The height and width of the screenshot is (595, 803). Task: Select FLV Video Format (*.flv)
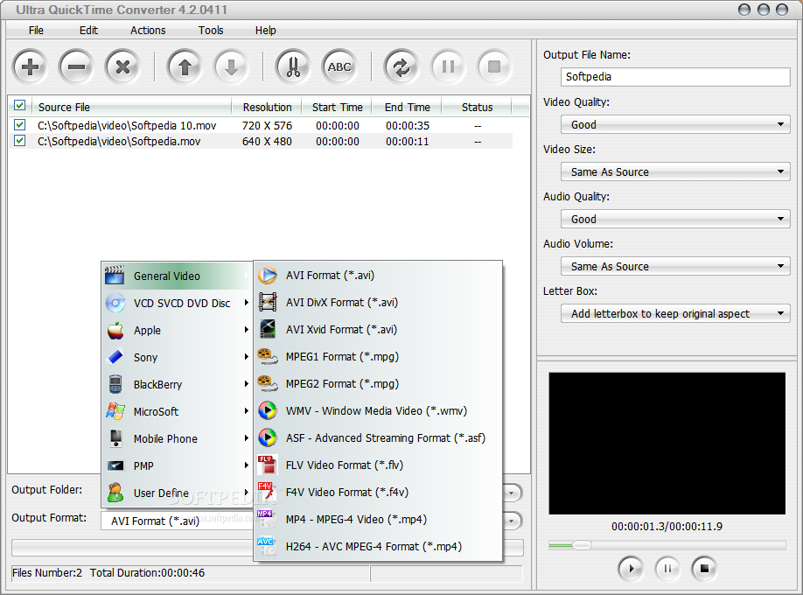click(x=378, y=465)
